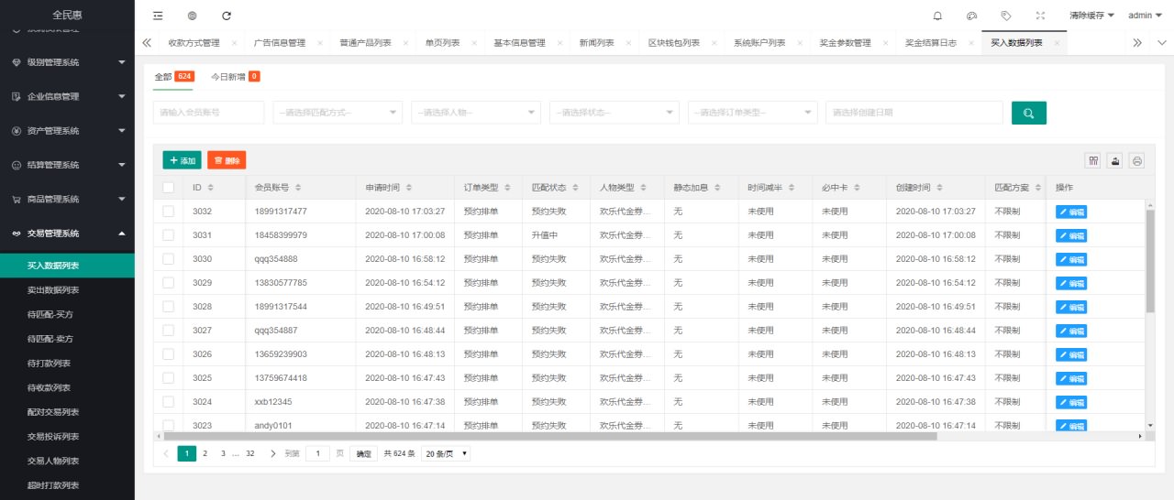Image resolution: width=1174 pixels, height=500 pixels.
Task: Click the orange 删除 button
Action: (x=227, y=160)
